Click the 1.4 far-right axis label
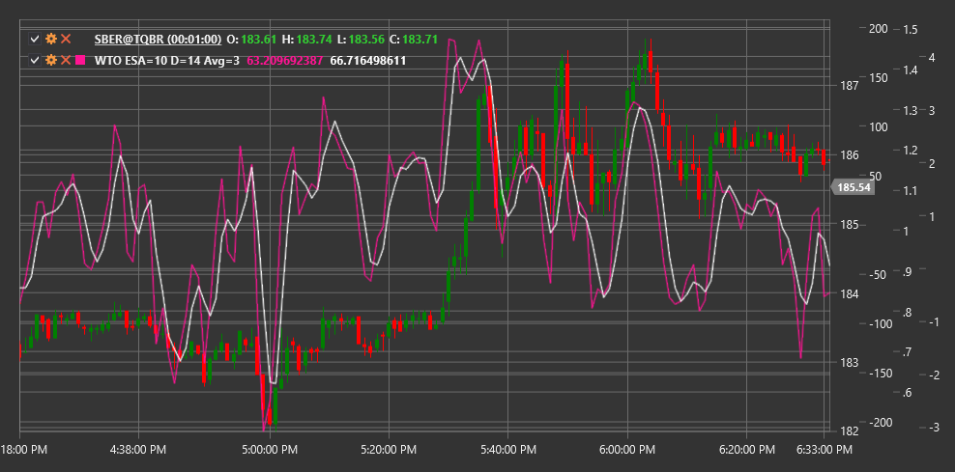The width and height of the screenshot is (955, 472). 912,69
